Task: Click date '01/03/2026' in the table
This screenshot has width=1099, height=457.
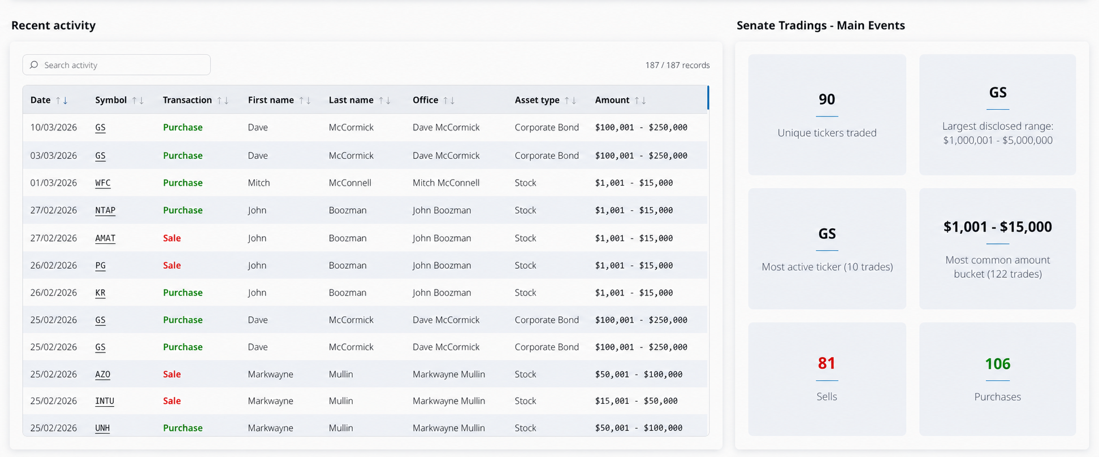Action: point(54,183)
